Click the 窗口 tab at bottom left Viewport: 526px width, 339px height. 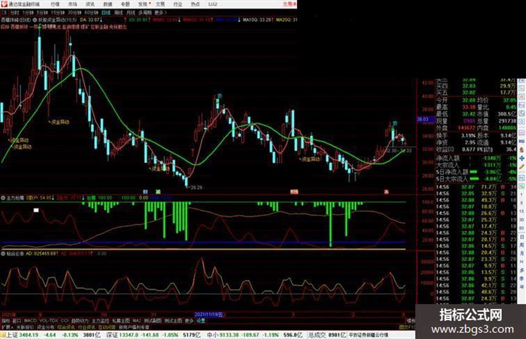(17, 321)
